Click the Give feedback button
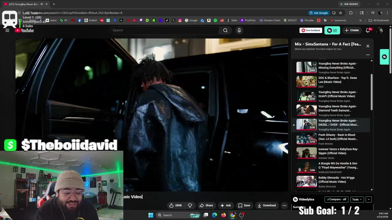The image size is (392, 220). tap(311, 30)
